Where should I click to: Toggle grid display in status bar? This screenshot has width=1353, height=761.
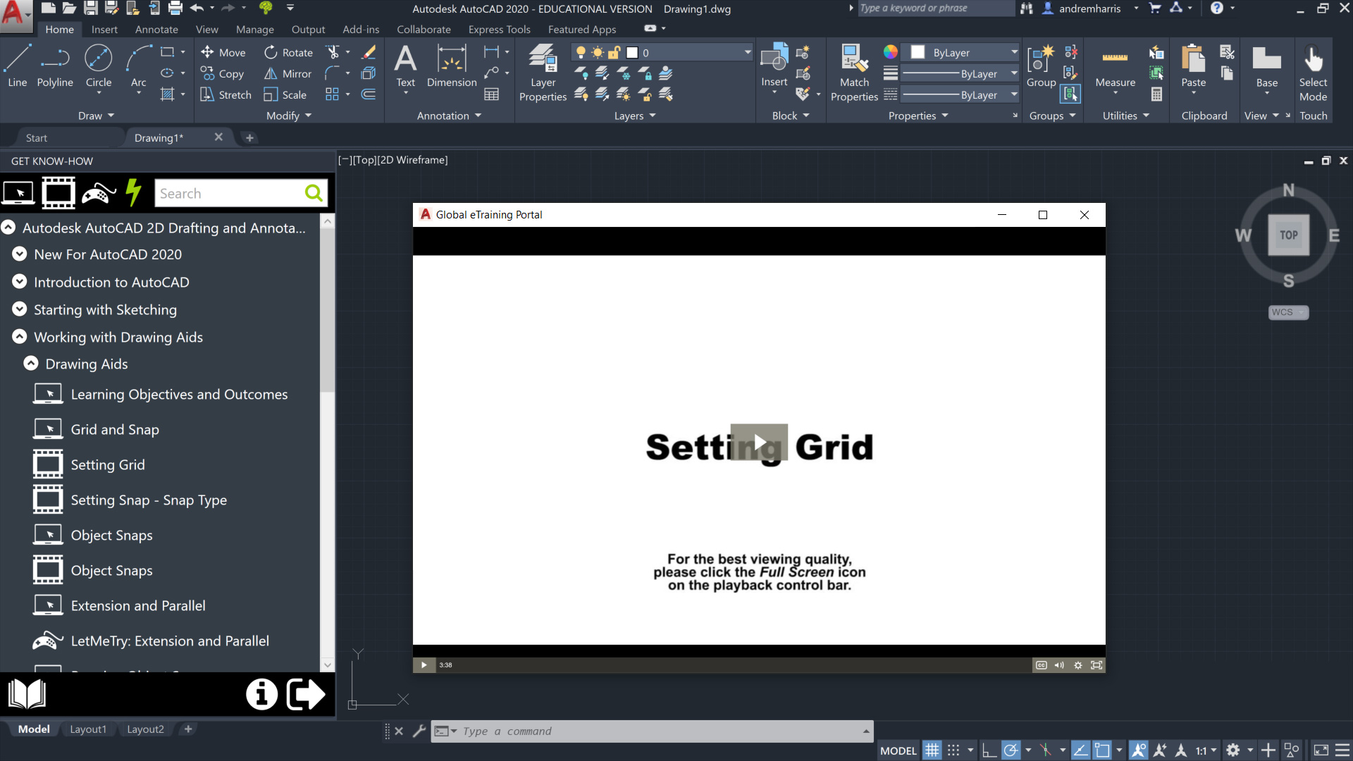pyautogui.click(x=932, y=750)
